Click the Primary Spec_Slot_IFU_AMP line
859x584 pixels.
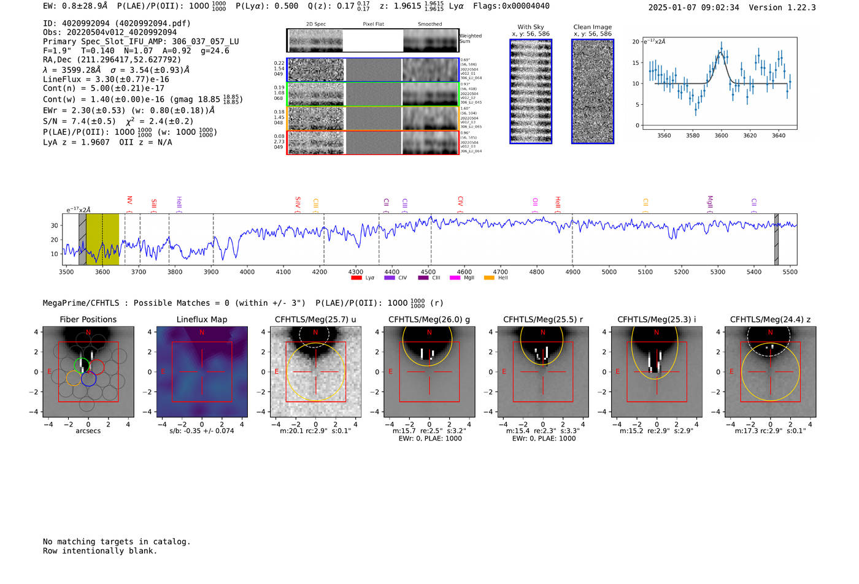coord(141,42)
